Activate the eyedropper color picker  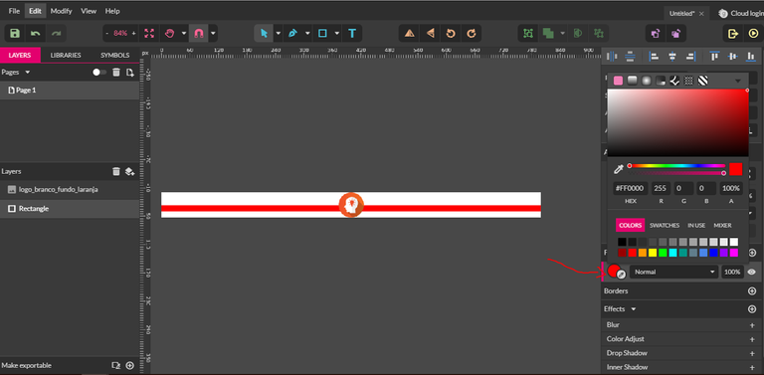coord(619,169)
